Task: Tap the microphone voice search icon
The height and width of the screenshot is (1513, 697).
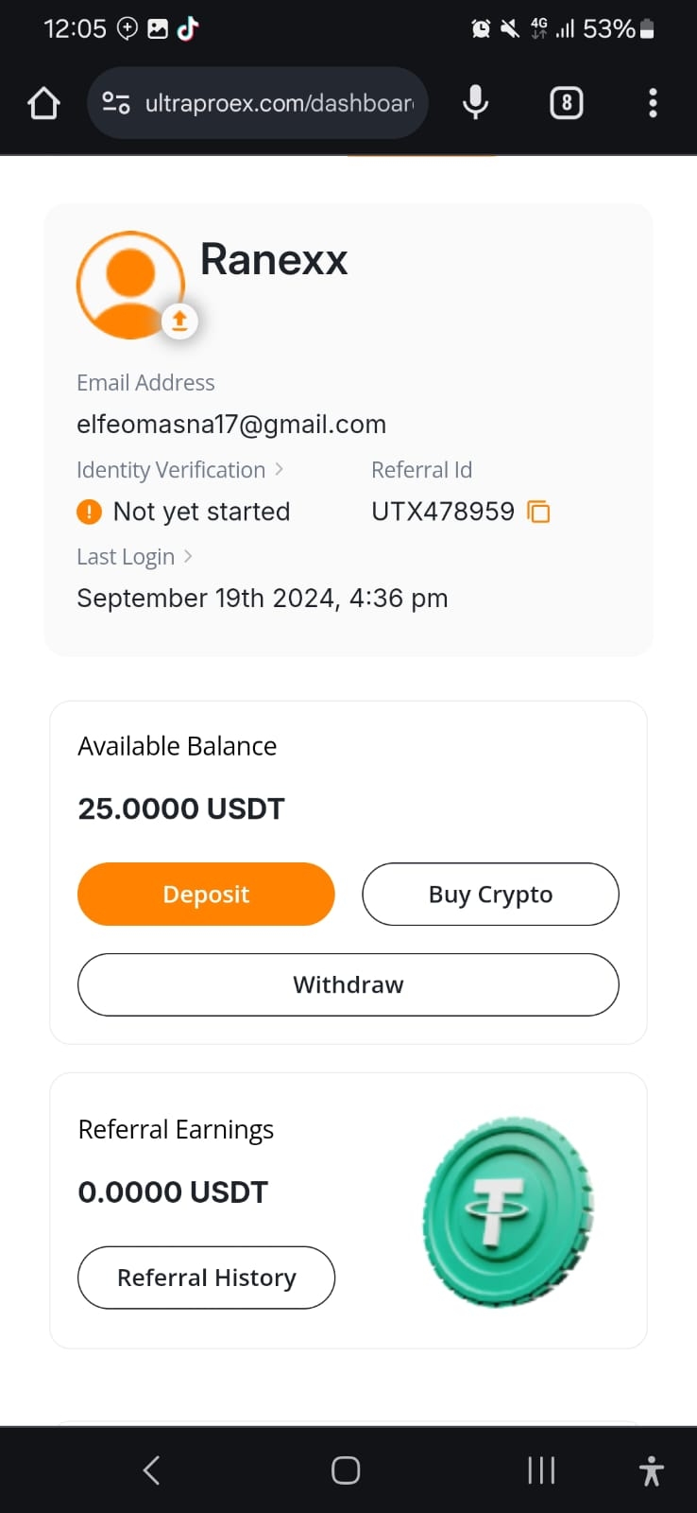Action: point(475,102)
